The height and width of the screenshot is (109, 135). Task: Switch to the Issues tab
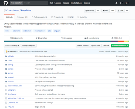[22, 17]
